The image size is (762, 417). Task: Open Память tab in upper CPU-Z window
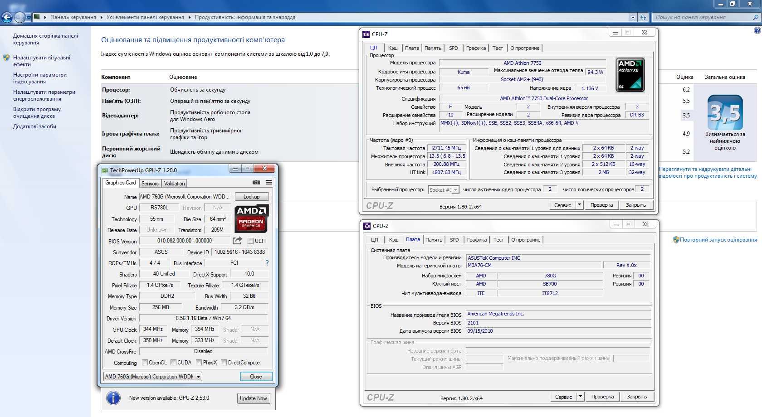[x=433, y=48]
